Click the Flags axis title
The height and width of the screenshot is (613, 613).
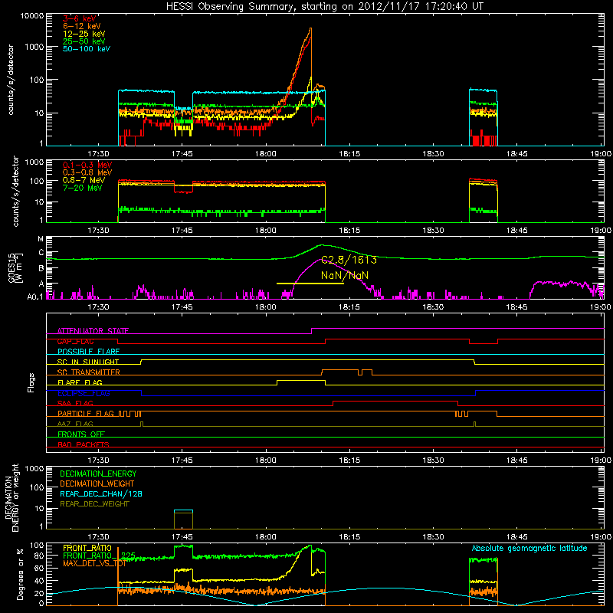click(31, 382)
